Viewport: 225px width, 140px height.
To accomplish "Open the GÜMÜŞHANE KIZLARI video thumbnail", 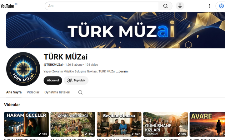I will 165,124.
